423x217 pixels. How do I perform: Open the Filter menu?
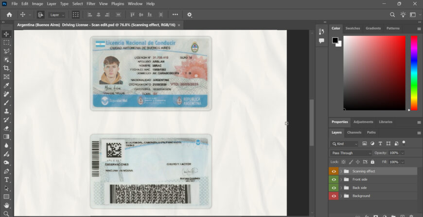coord(91,4)
